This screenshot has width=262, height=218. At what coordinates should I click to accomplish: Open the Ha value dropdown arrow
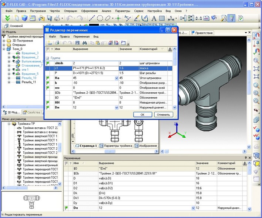click(117, 78)
